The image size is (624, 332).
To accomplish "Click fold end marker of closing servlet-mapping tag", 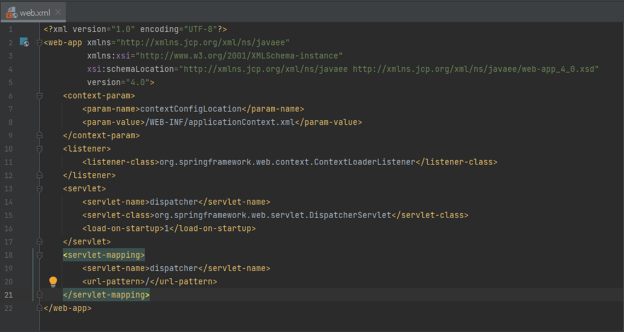I will (x=40, y=295).
